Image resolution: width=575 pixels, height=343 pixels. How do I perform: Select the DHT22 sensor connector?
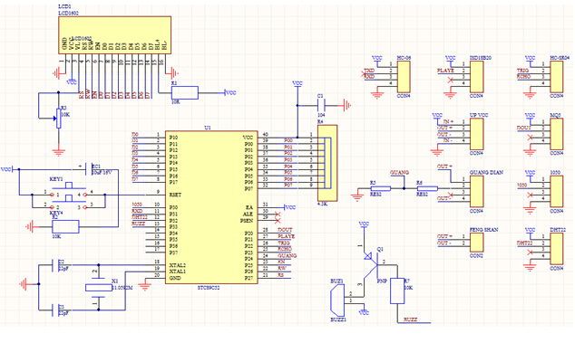pyautogui.click(x=556, y=249)
